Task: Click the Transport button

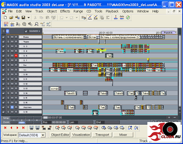Action: (102, 135)
